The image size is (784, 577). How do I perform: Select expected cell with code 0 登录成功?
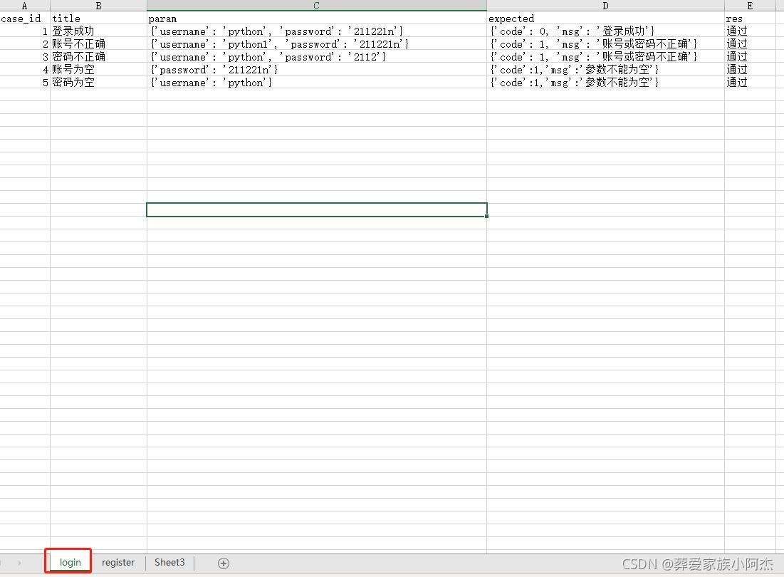coord(605,31)
